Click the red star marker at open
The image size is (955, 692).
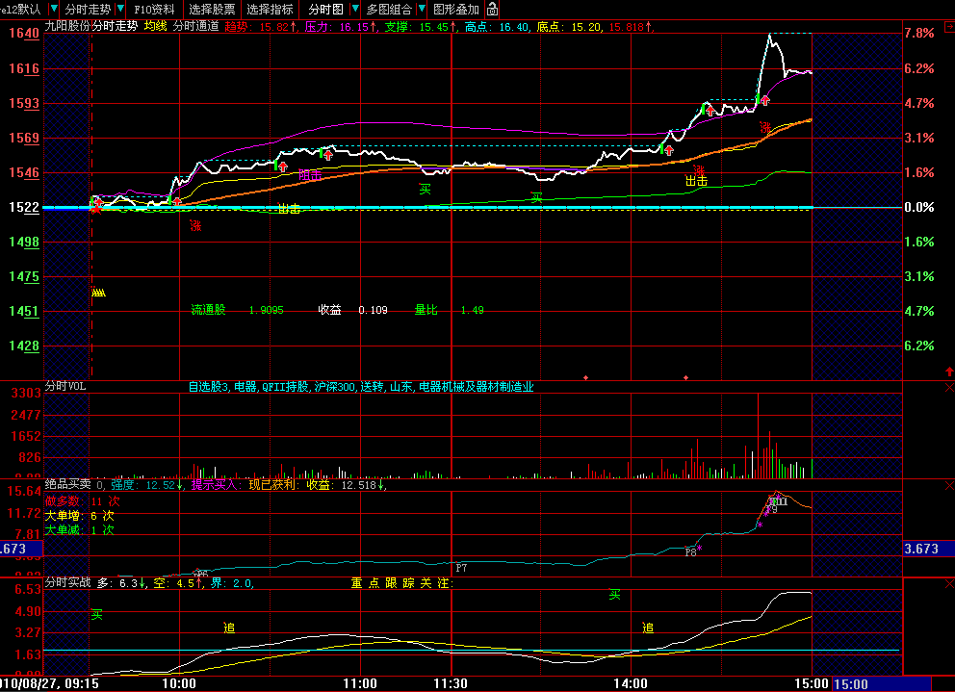(96, 210)
